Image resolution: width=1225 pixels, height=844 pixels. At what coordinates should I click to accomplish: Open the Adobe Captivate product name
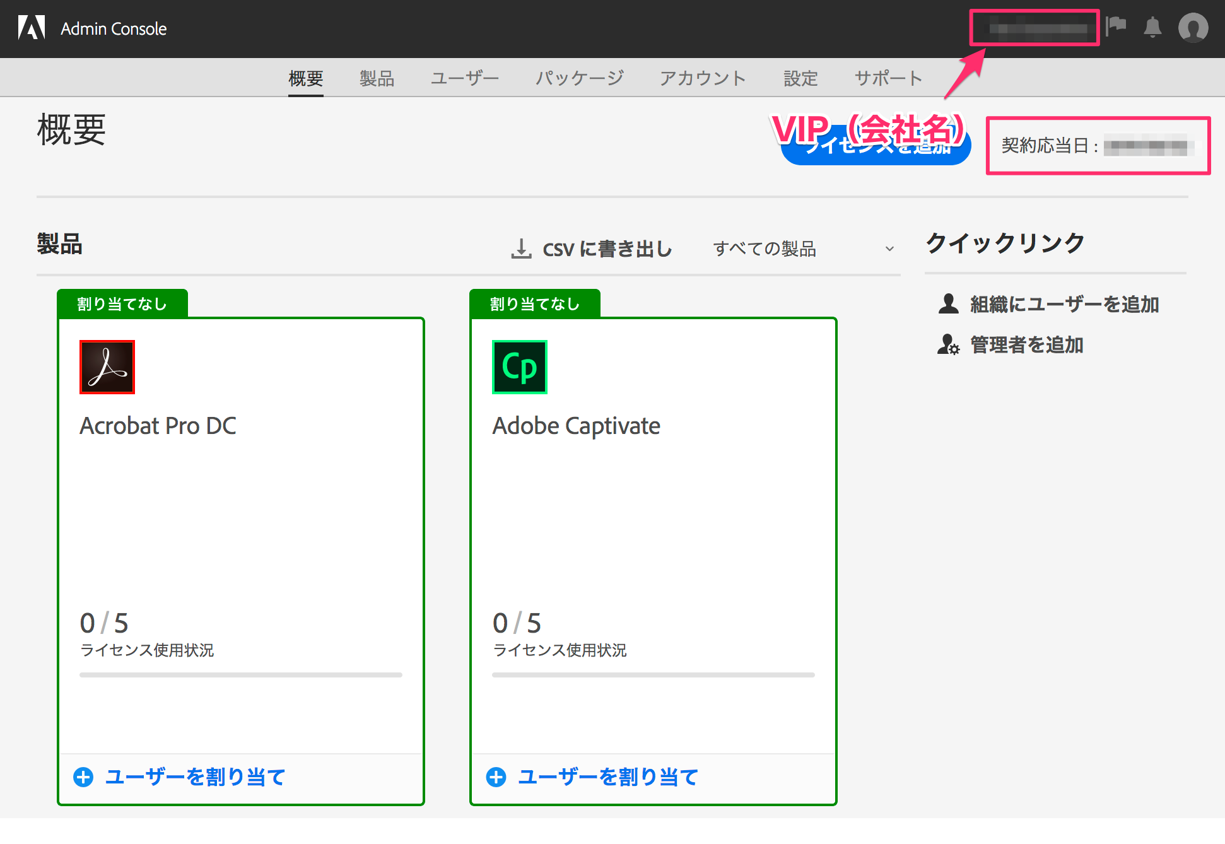(x=576, y=426)
